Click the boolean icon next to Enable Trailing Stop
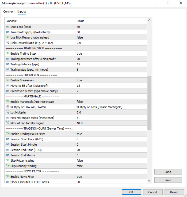 tap(7, 54)
